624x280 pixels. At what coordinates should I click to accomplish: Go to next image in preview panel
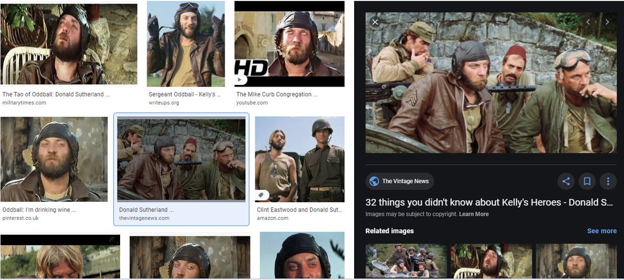click(607, 22)
